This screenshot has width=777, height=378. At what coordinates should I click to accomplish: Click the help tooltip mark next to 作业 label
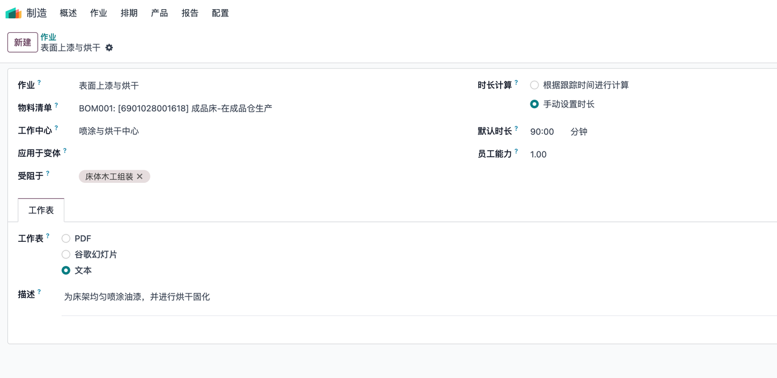point(39,82)
